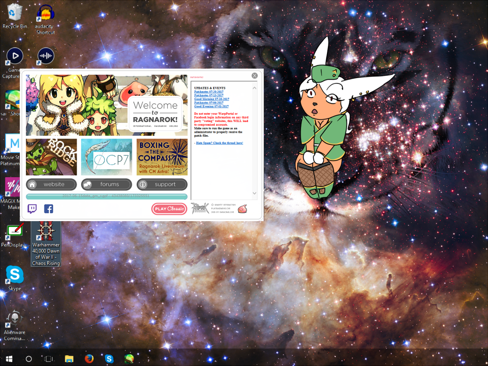This screenshot has width=488, height=366.
Task: Click the website button
Action: pos(51,184)
